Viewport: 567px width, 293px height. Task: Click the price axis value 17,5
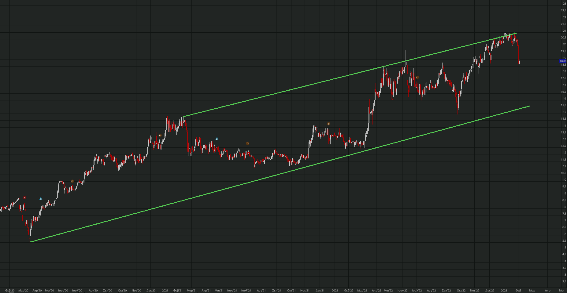pos(564,78)
